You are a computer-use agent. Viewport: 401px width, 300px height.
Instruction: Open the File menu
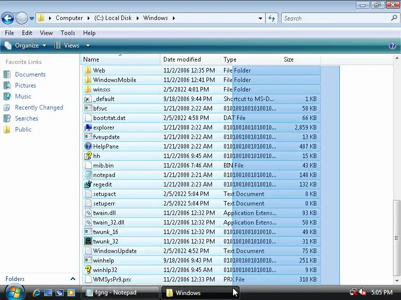coord(10,33)
